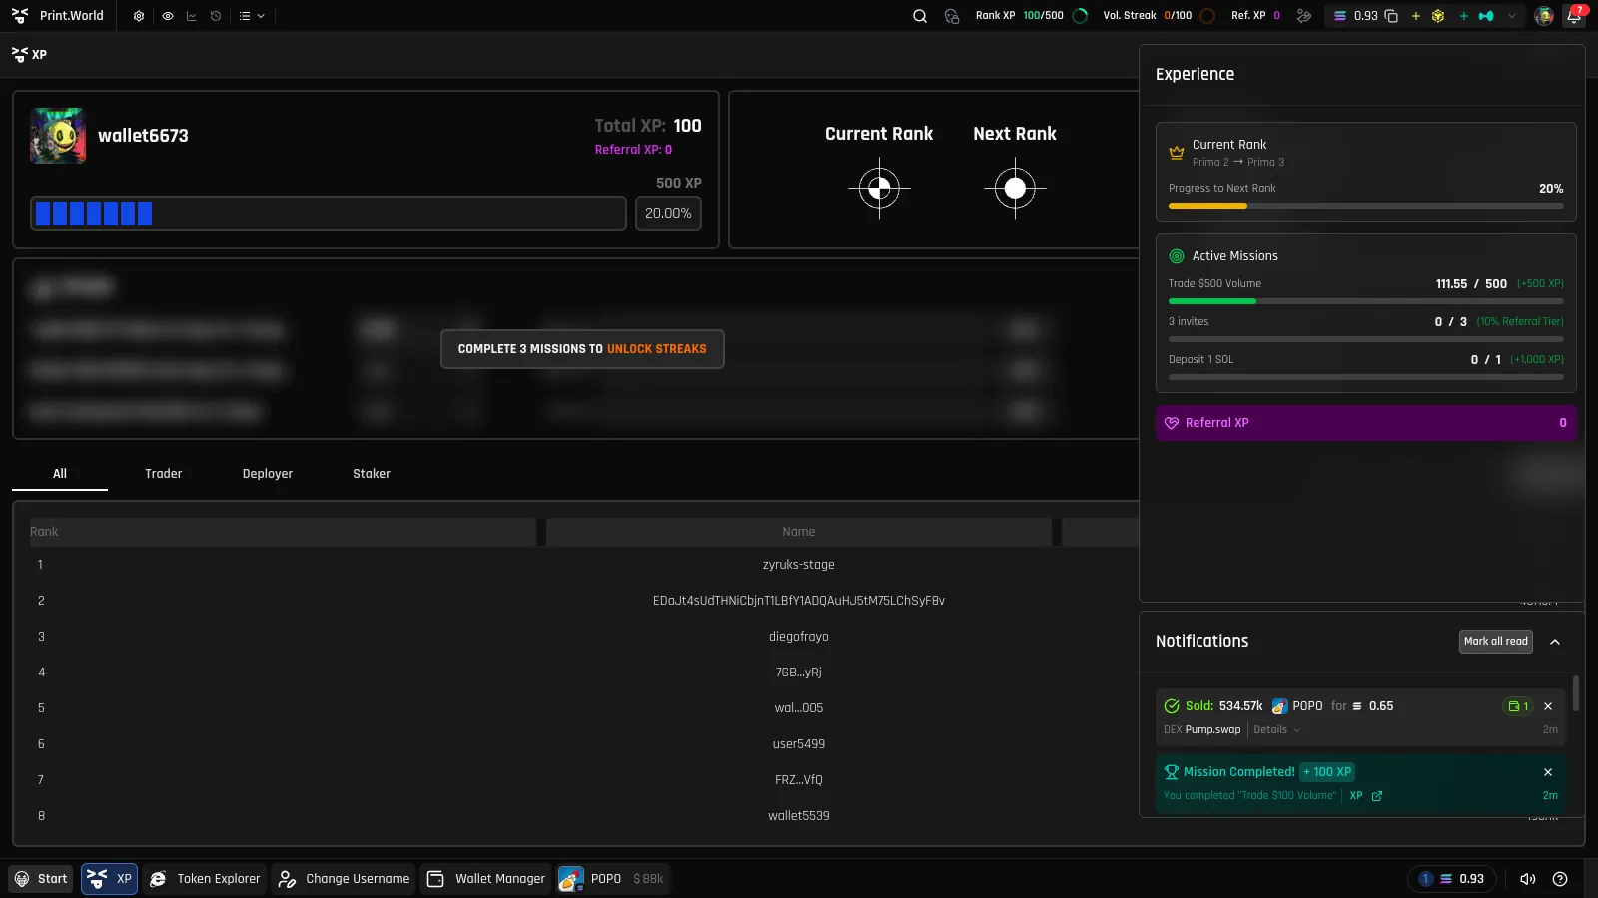The height and width of the screenshot is (898, 1598).
Task: Open the chart icon in top toolbar
Action: point(192,16)
